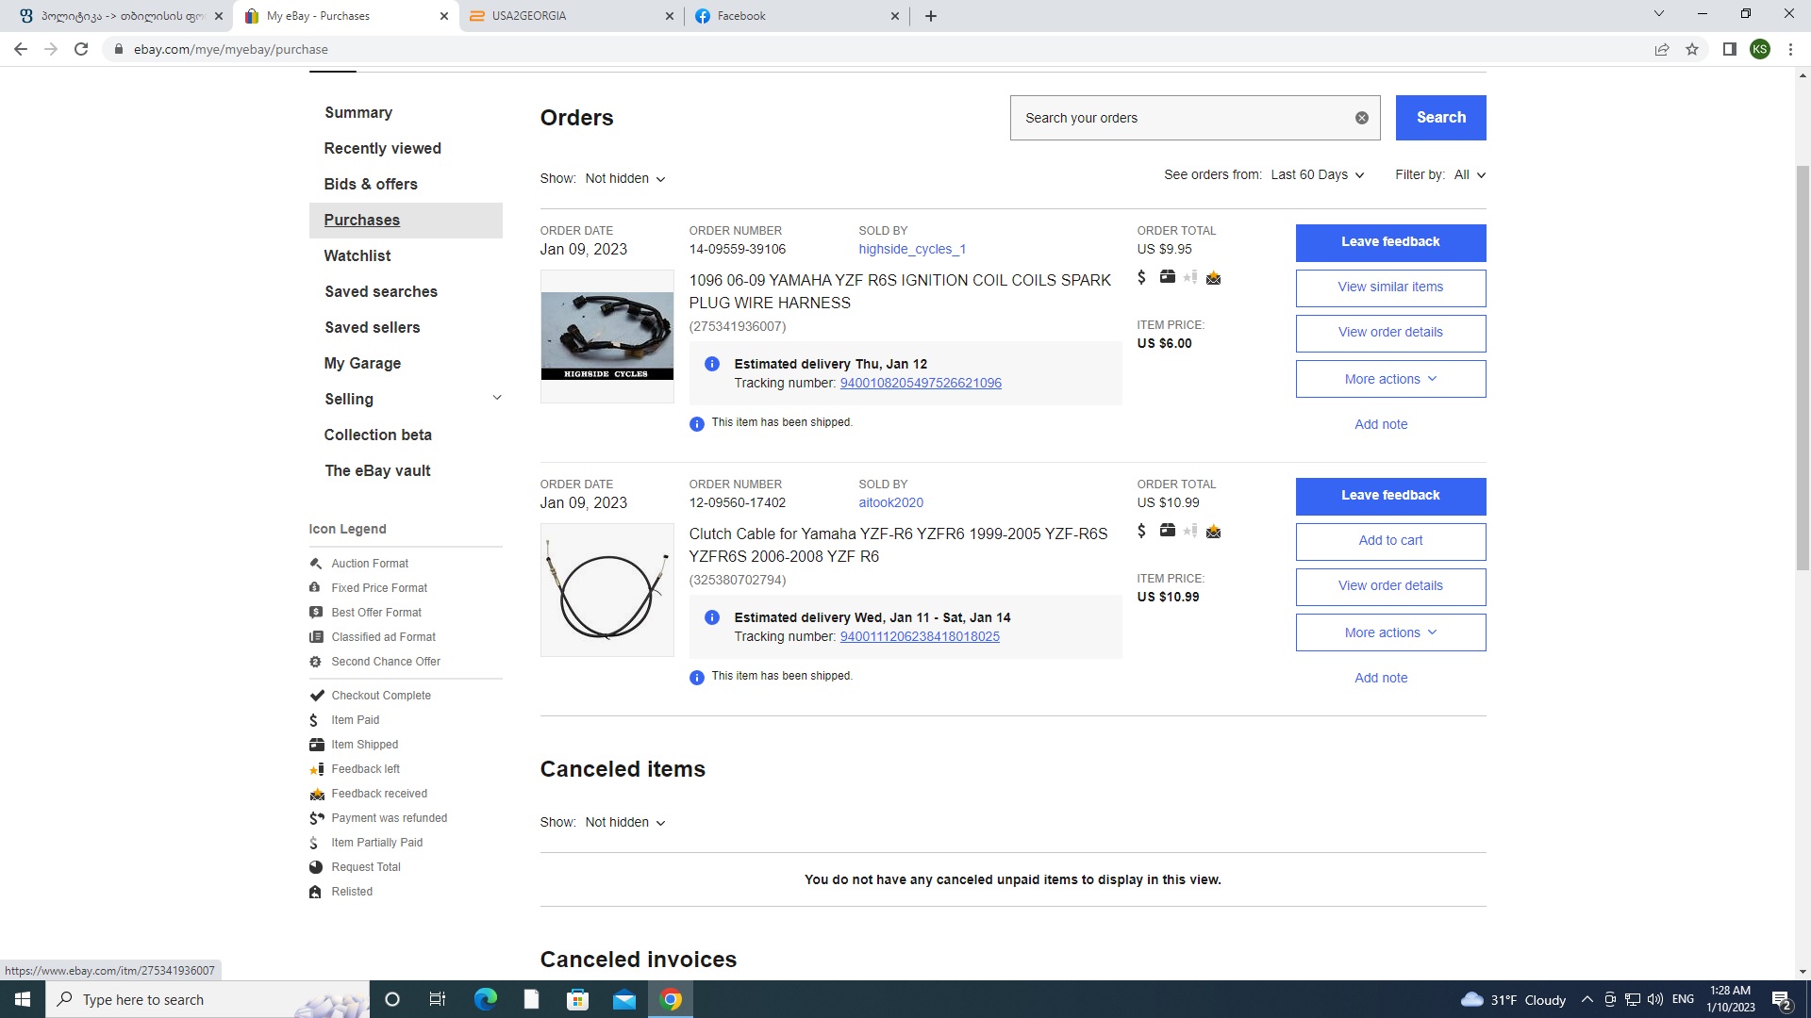Click Leave feedback for clutch cable order
Viewport: 1811px width, 1018px height.
[1389, 496]
